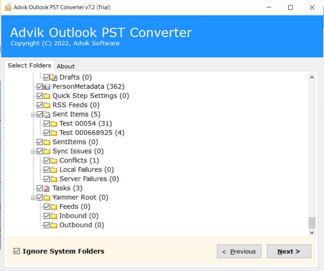
Task: Click the PersonMetadata contact card icon
Action: 47,87
